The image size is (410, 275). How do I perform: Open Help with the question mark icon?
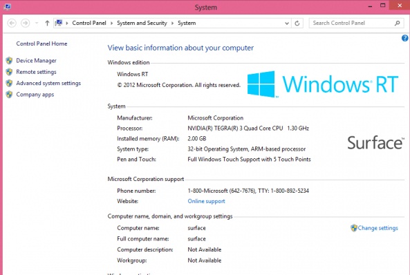(404, 39)
